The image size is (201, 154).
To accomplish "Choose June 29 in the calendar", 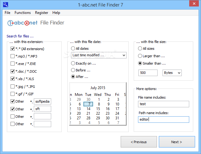I will [79, 100].
